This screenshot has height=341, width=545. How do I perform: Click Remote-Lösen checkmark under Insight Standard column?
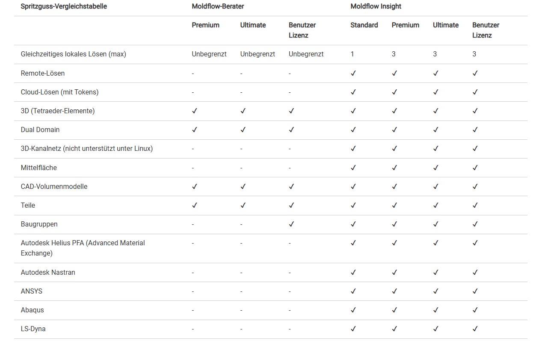coord(353,73)
